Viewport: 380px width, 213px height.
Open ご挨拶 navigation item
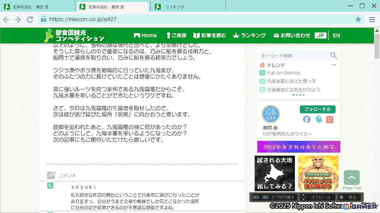pyautogui.click(x=176, y=35)
